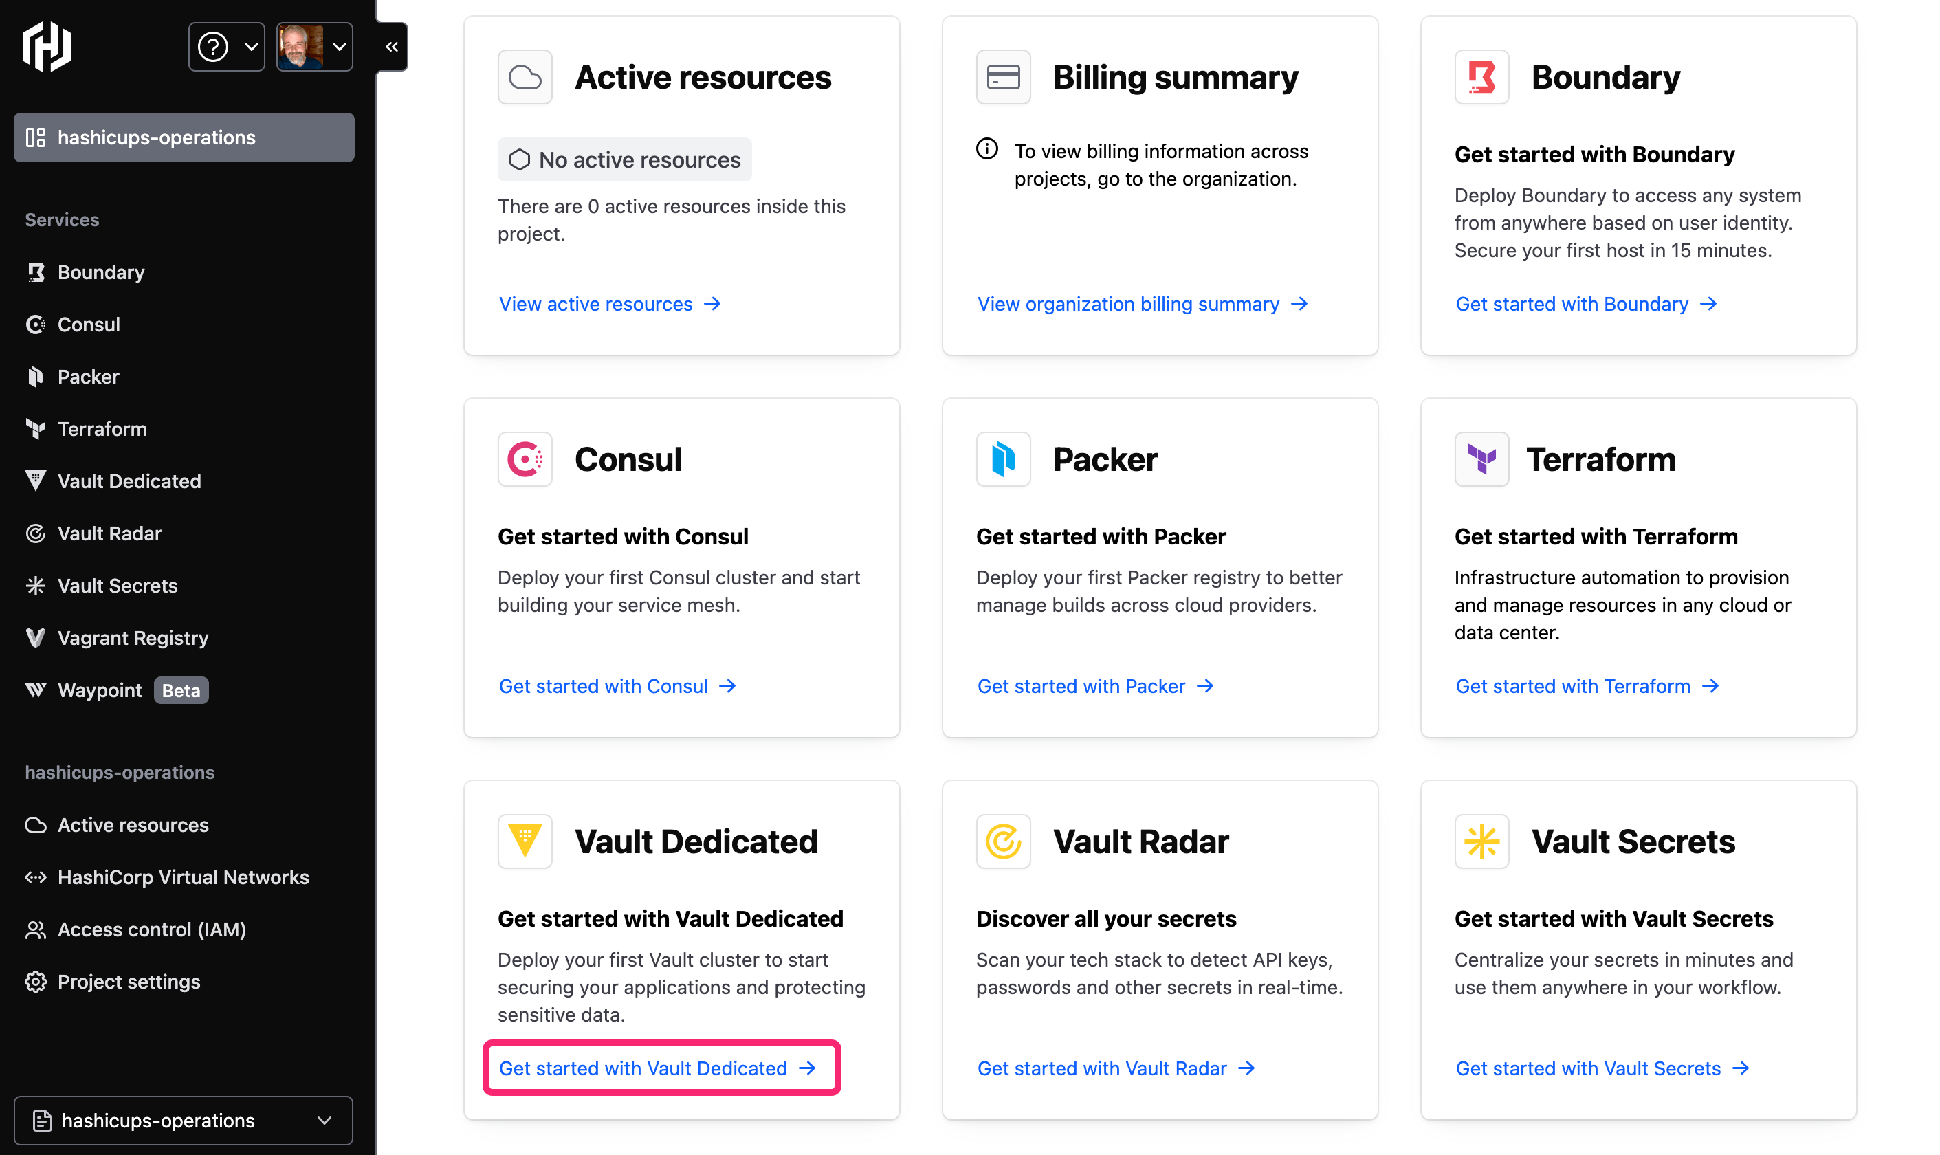This screenshot has height=1155, width=1940.
Task: Click the HashiCorp logo in the sidebar
Action: pos(47,47)
